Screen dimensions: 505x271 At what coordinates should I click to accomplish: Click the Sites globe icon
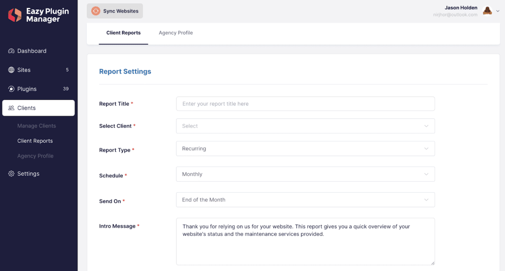[x=11, y=70]
